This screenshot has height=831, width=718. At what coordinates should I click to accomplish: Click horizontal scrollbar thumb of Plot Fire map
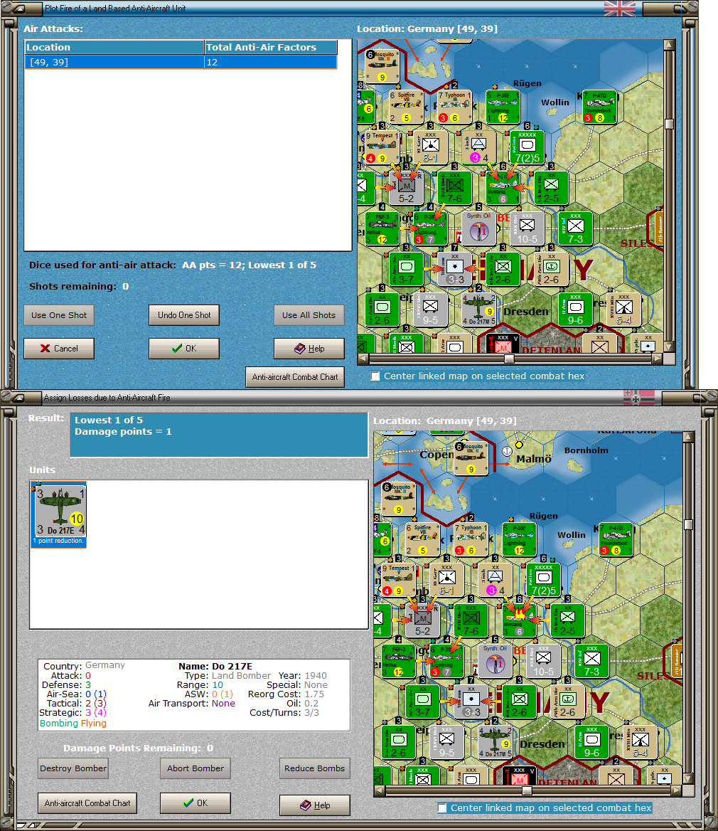509,359
